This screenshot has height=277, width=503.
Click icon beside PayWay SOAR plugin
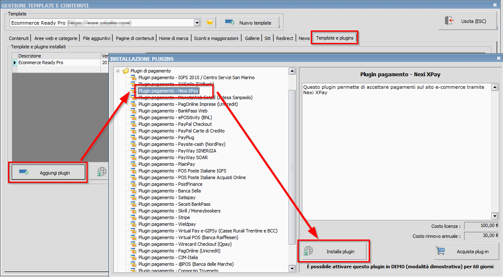[x=133, y=157]
